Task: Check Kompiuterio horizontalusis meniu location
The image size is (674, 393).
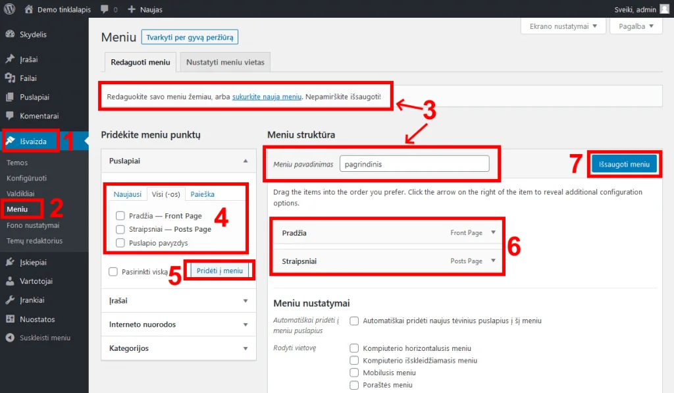Action: [x=354, y=348]
